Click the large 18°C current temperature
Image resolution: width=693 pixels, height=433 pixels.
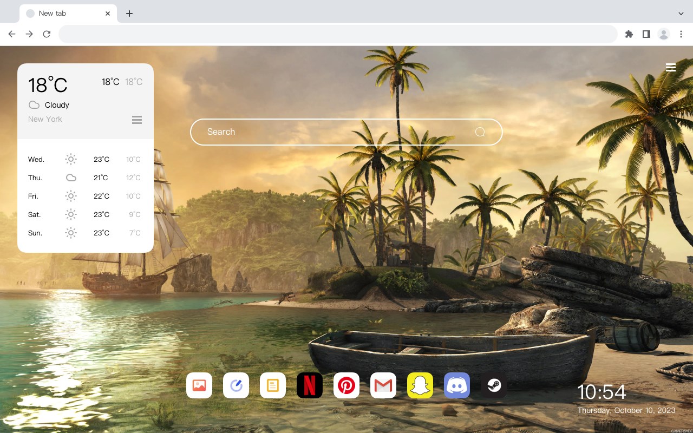(48, 85)
